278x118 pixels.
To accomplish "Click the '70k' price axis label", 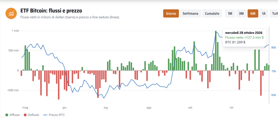I will (274, 71).
